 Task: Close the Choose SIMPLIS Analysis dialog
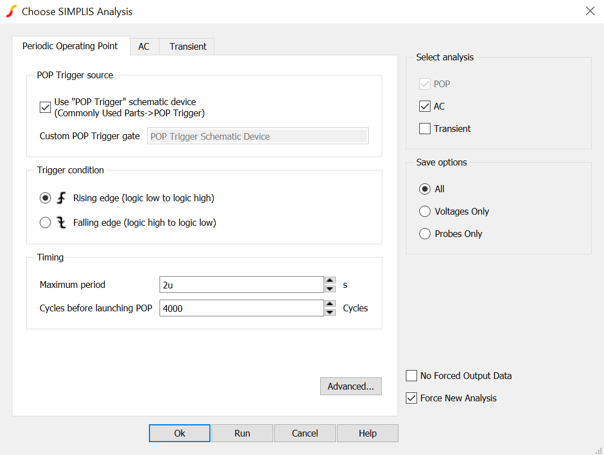590,11
